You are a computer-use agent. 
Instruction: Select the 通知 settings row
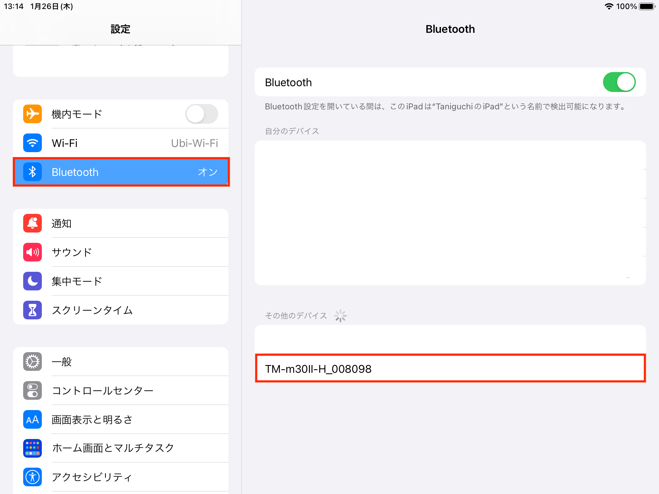point(121,223)
